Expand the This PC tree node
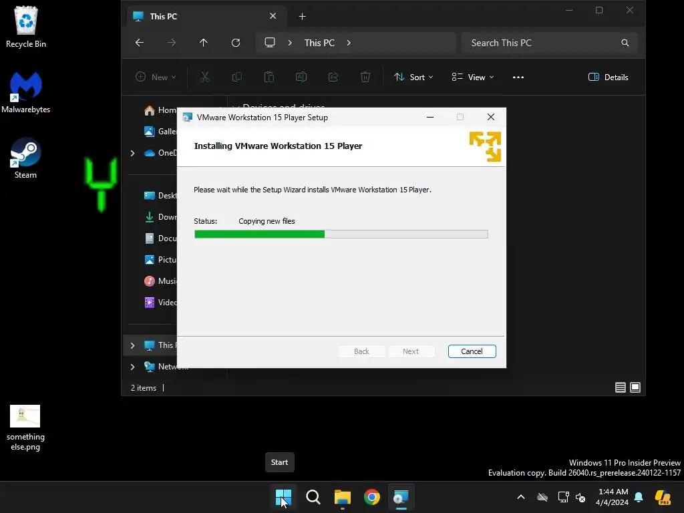Image resolution: width=684 pixels, height=513 pixels. pos(133,345)
